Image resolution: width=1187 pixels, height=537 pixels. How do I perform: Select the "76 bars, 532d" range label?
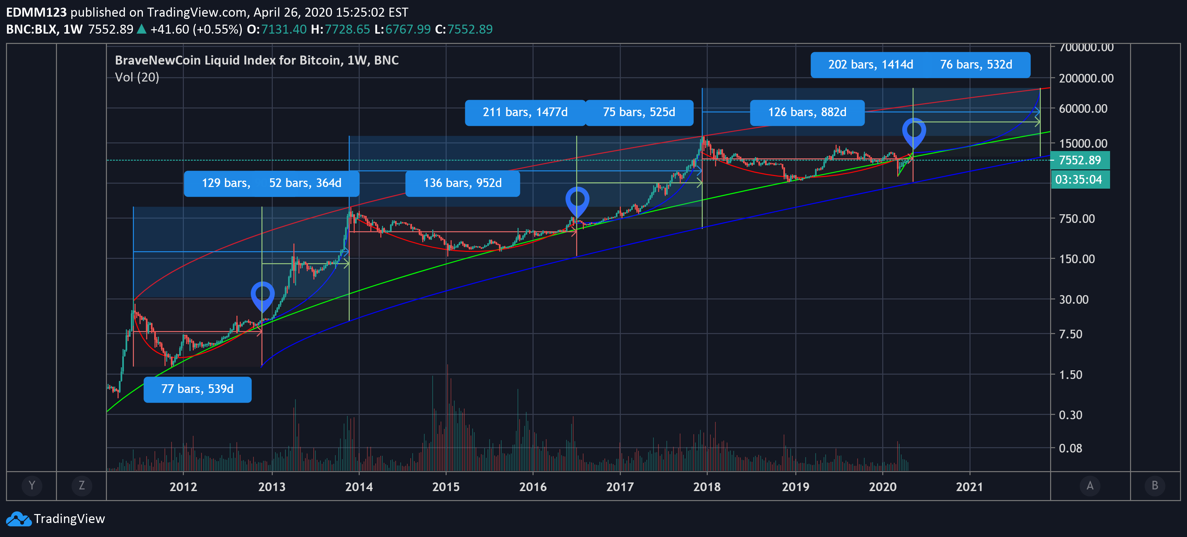(x=976, y=65)
